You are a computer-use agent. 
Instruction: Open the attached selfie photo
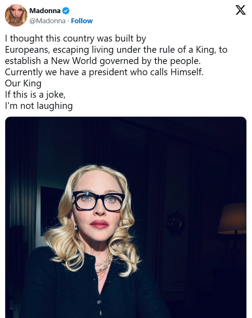[x=126, y=217]
